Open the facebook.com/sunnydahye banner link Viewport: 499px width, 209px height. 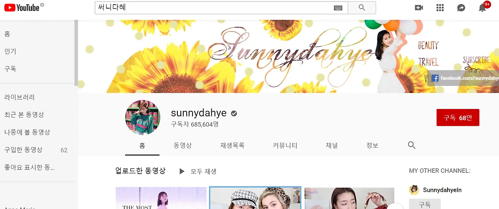[x=464, y=78]
